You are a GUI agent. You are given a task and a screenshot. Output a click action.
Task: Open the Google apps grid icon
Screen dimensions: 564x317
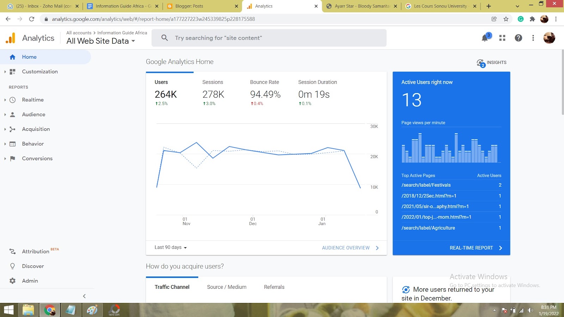502,38
